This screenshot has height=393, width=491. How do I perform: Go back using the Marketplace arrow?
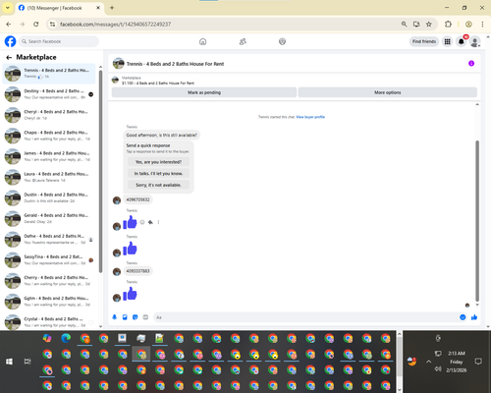9,57
